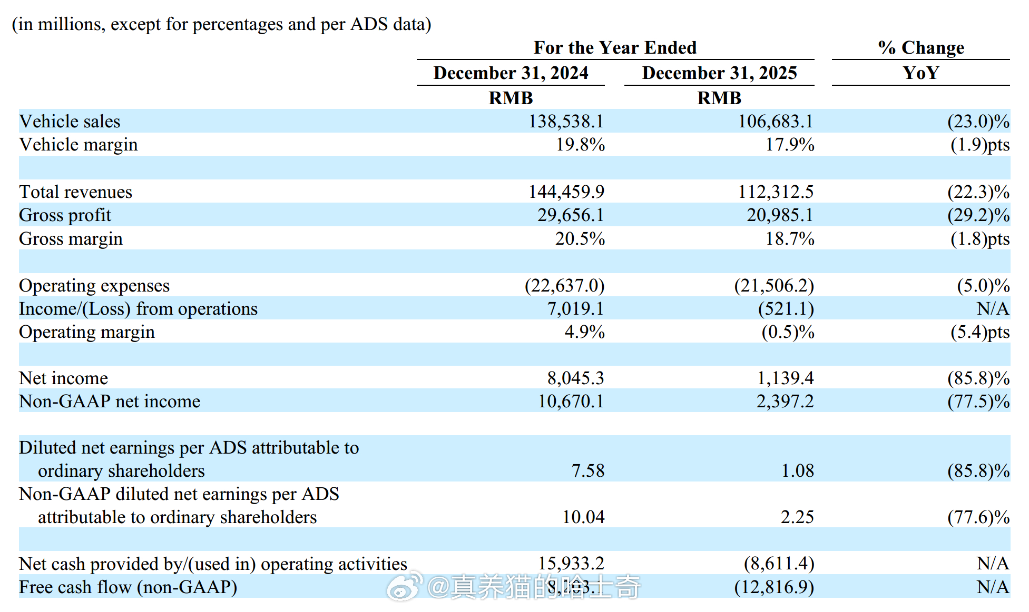Image resolution: width=1029 pixels, height=612 pixels.
Task: Click the 'Net income' row label
Action: pos(63,378)
